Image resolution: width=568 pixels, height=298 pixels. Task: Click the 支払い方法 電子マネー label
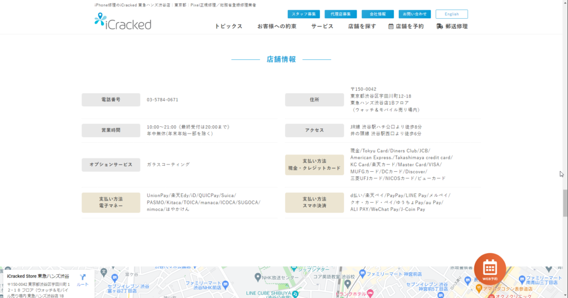(111, 203)
